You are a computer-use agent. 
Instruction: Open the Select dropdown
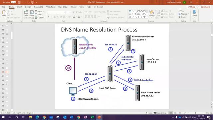[x=183, y=17]
